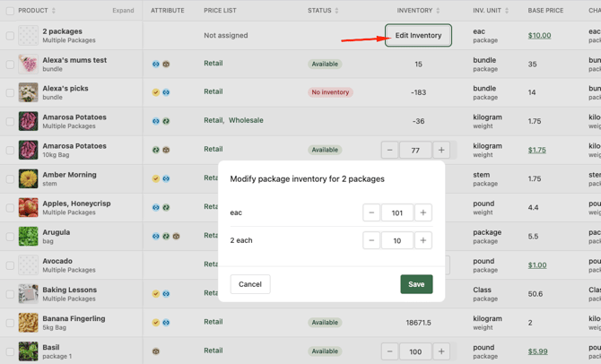Sort by the Product column arrows
This screenshot has height=364, width=601.
(x=54, y=11)
